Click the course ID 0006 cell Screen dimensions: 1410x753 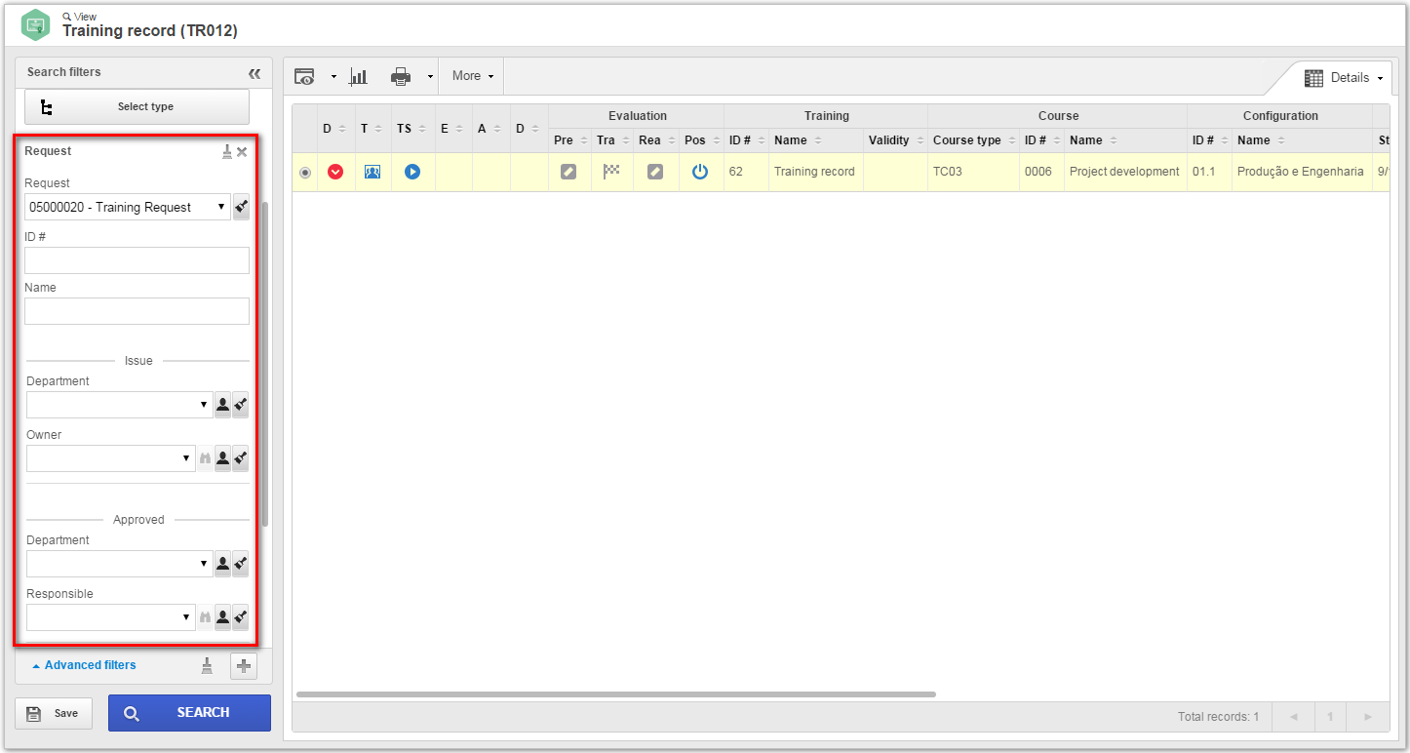[1041, 172]
